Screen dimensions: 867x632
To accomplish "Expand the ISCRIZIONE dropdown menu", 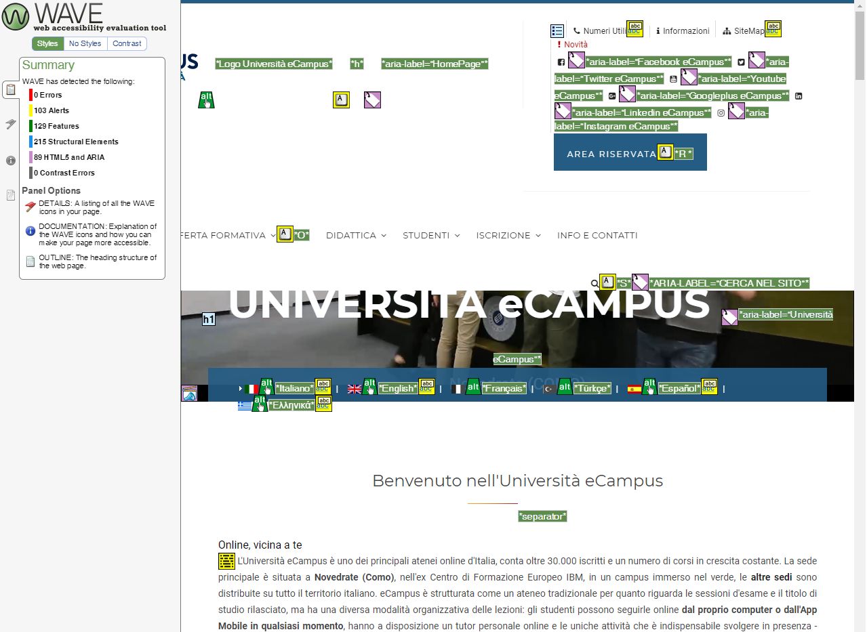I will 508,235.
